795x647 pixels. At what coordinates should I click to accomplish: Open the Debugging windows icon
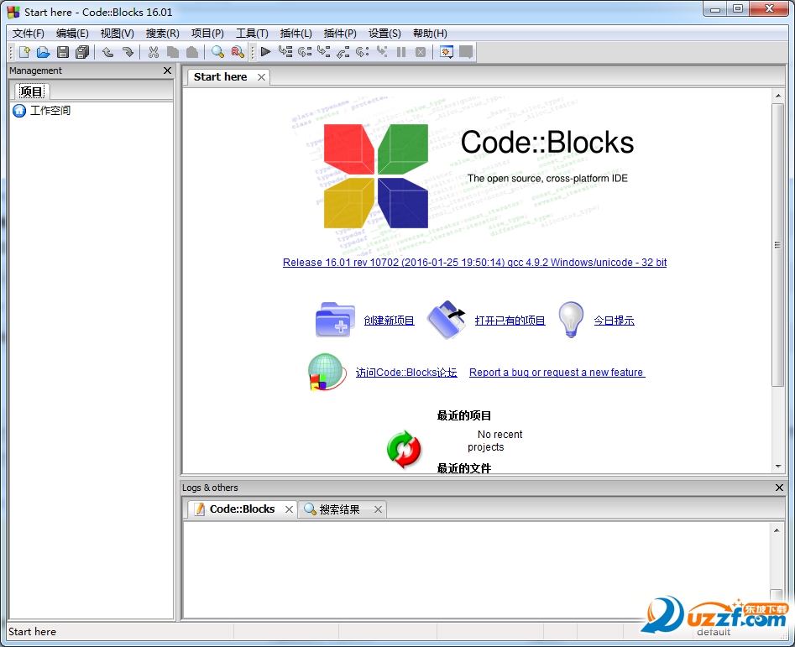pyautogui.click(x=446, y=52)
